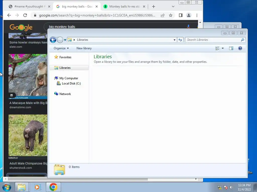
Task: Go forward in Chrome
Action: point(17,15)
